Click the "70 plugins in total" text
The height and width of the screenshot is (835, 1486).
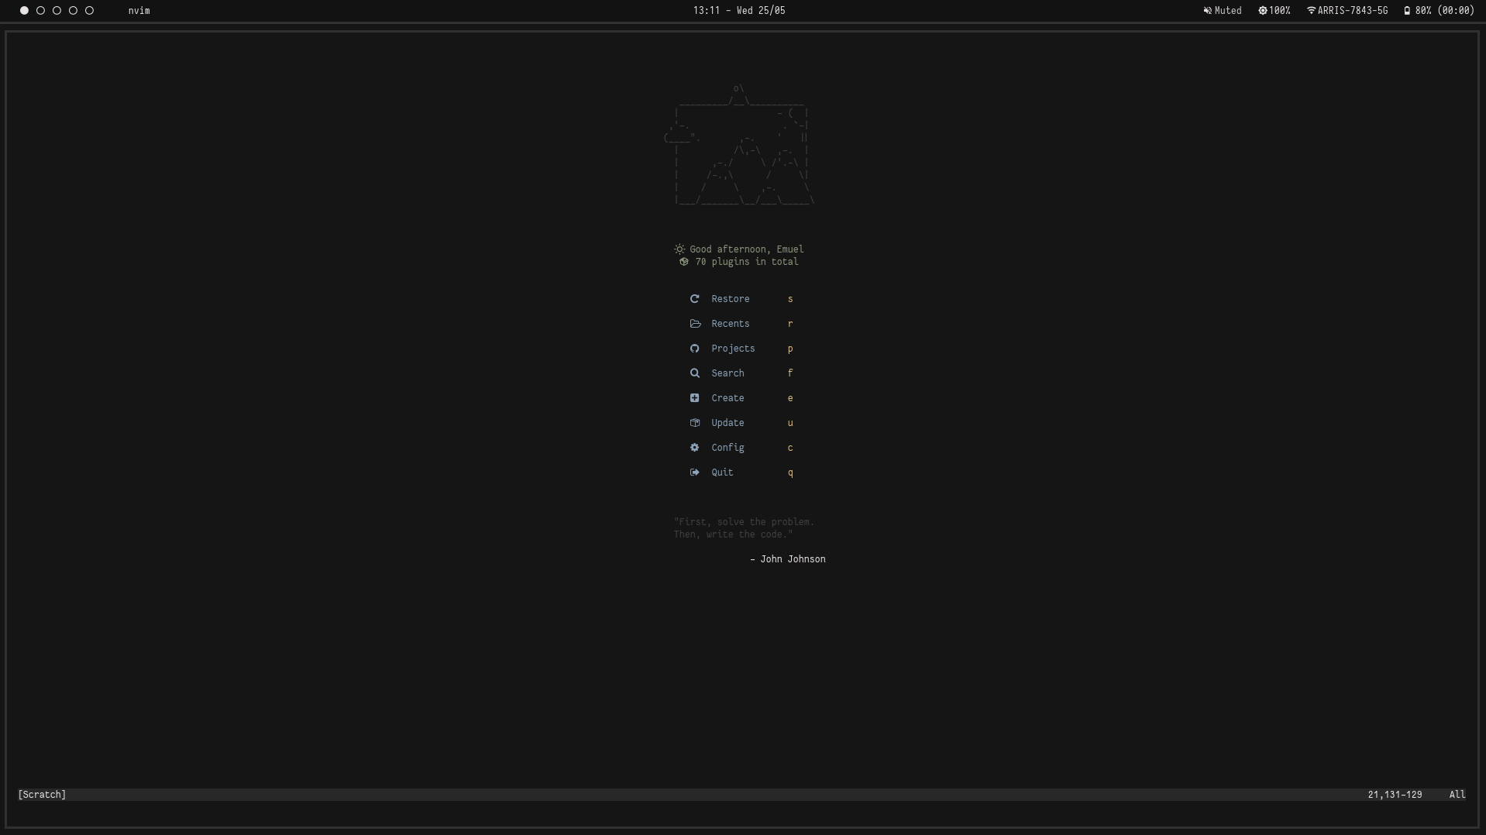(747, 262)
